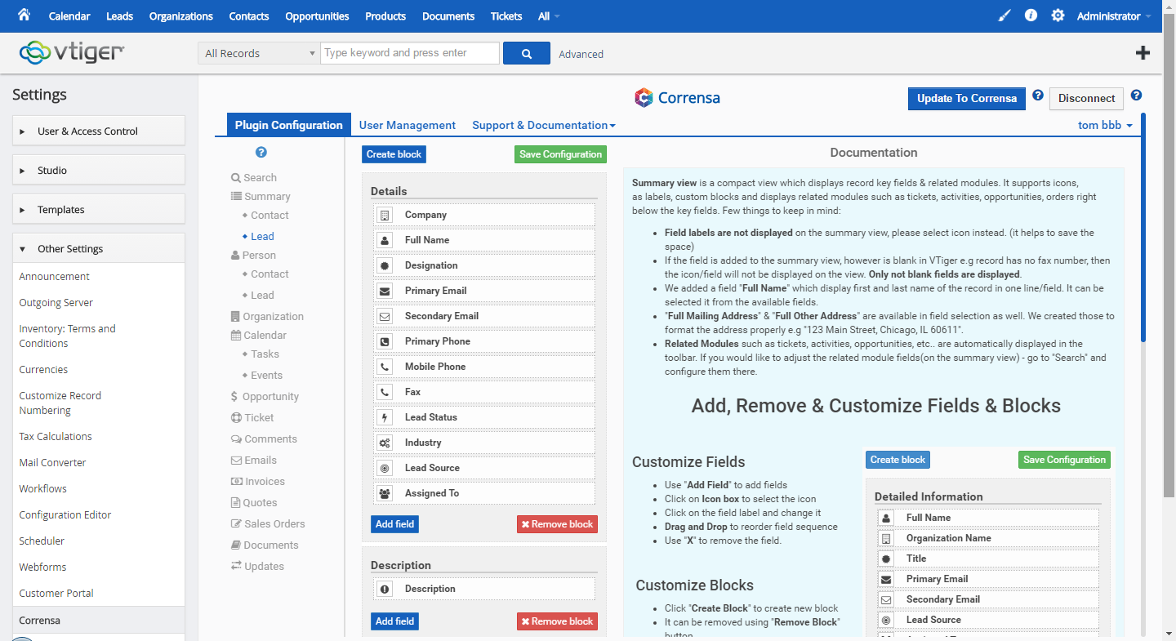Select icon box for Lead Status field

click(x=385, y=417)
